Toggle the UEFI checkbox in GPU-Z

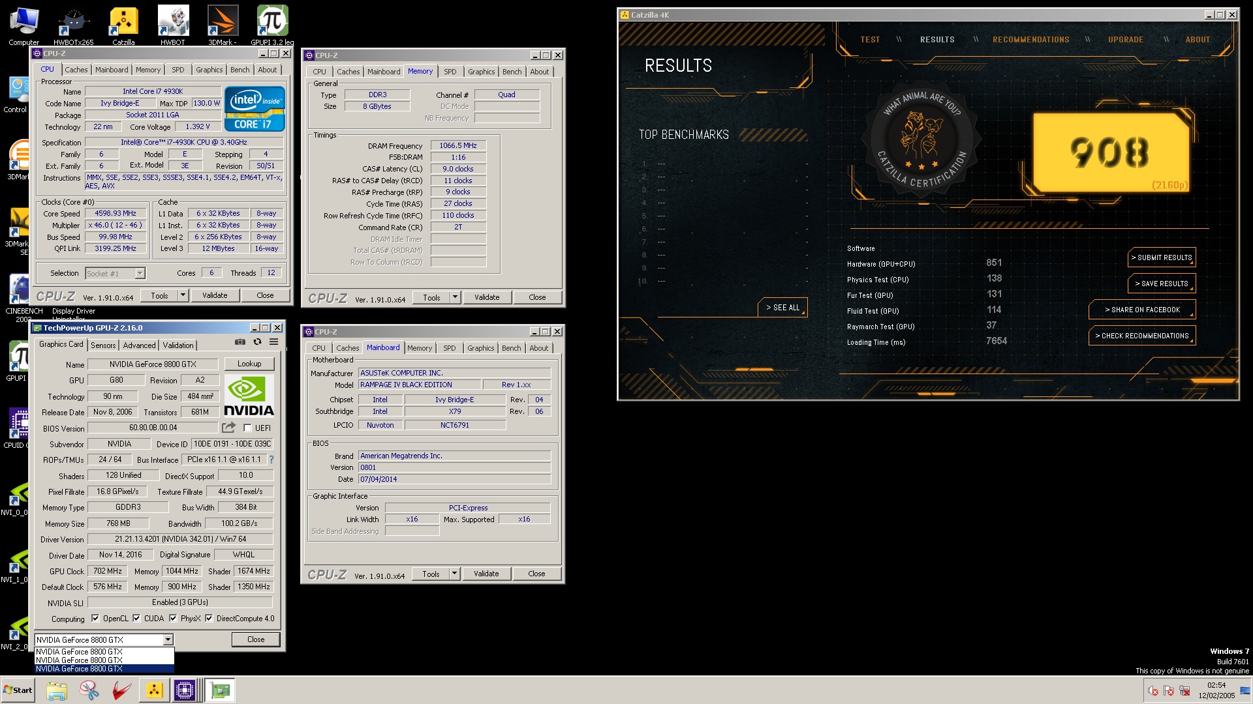247,428
